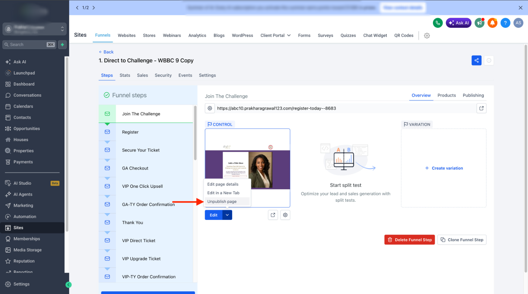This screenshot has height=294, width=528.
Task: Open the funnel Events tab
Action: (185, 75)
